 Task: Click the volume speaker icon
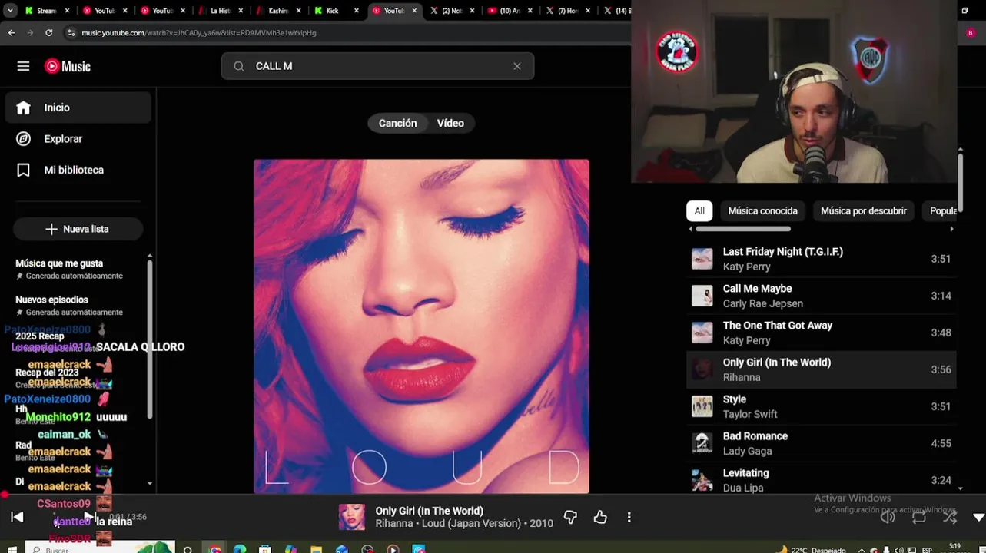pyautogui.click(x=888, y=517)
